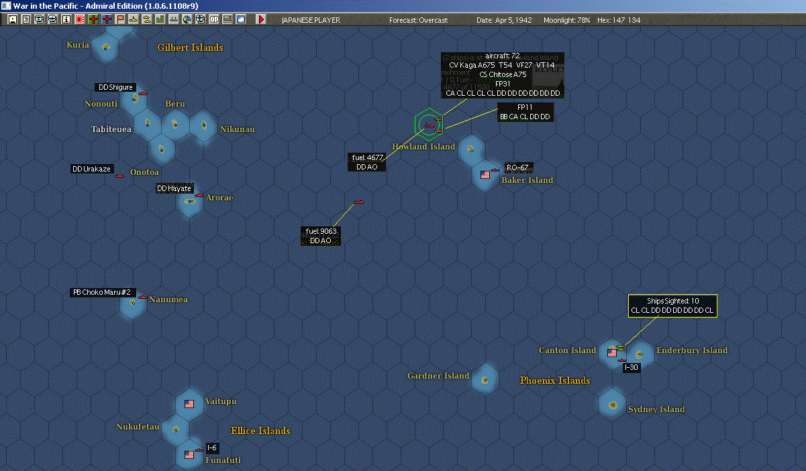The width and height of the screenshot is (806, 471).
Task: Click 'Hex: 147 134' coordinate text
Action: 618,20
